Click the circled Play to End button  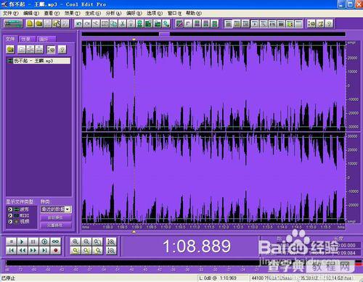44,241
